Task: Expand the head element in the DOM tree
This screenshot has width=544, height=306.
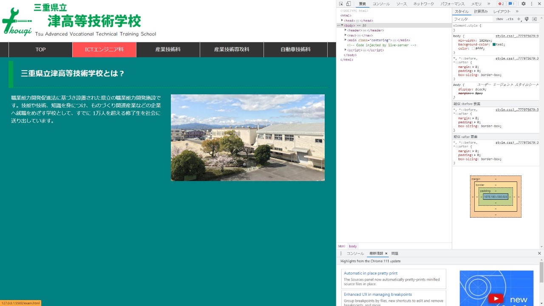Action: pyautogui.click(x=342, y=20)
